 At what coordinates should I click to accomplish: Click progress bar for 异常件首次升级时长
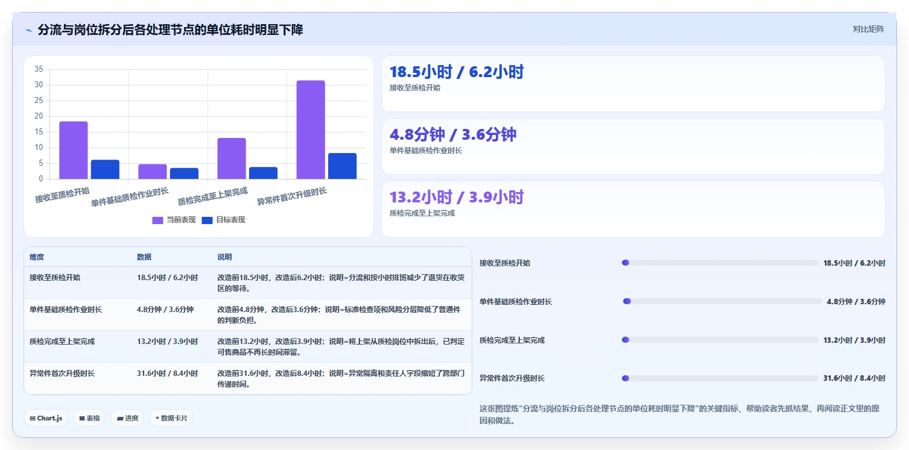[720, 378]
